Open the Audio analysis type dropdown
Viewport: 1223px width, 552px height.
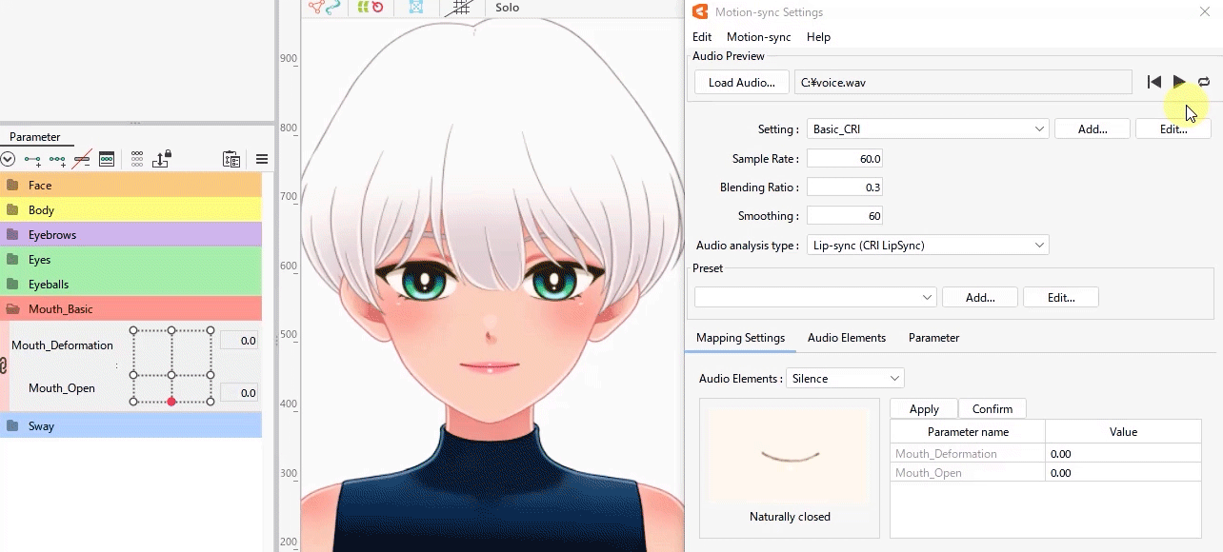pos(927,246)
